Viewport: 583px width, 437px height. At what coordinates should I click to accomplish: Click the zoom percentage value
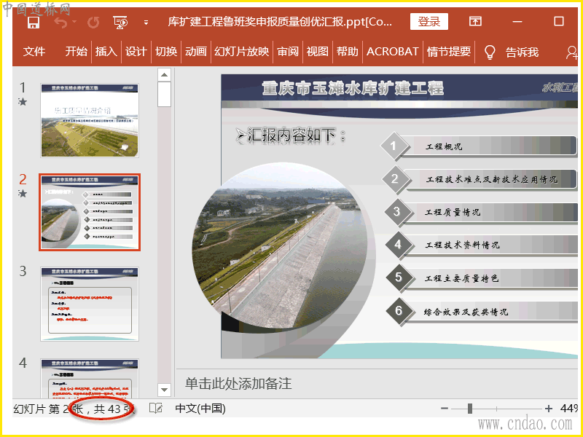tap(569, 409)
